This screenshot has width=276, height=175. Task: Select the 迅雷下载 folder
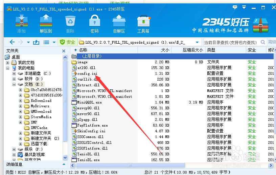coord(39,144)
